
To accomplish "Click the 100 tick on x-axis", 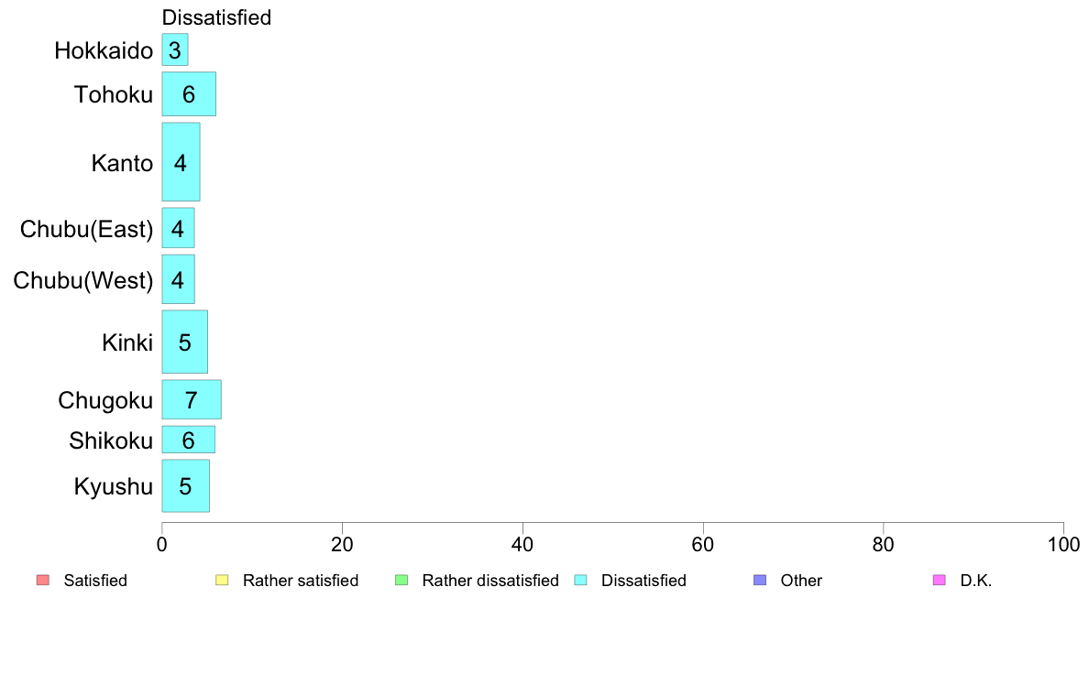I will (x=1063, y=545).
